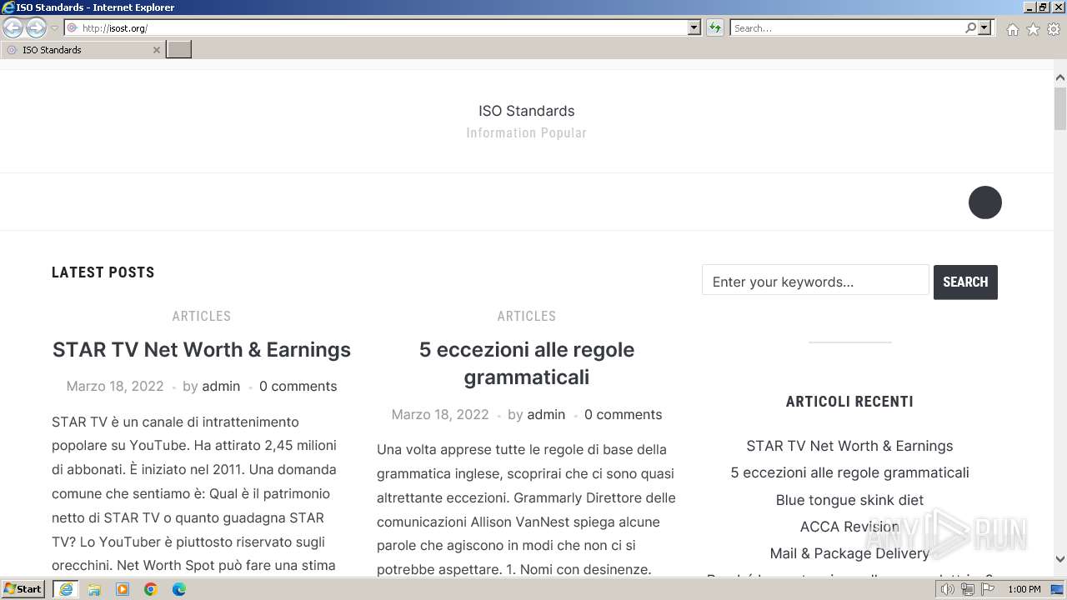Click the magnifier search icon in toolbar
Image resolution: width=1067 pixels, height=600 pixels.
tap(970, 28)
